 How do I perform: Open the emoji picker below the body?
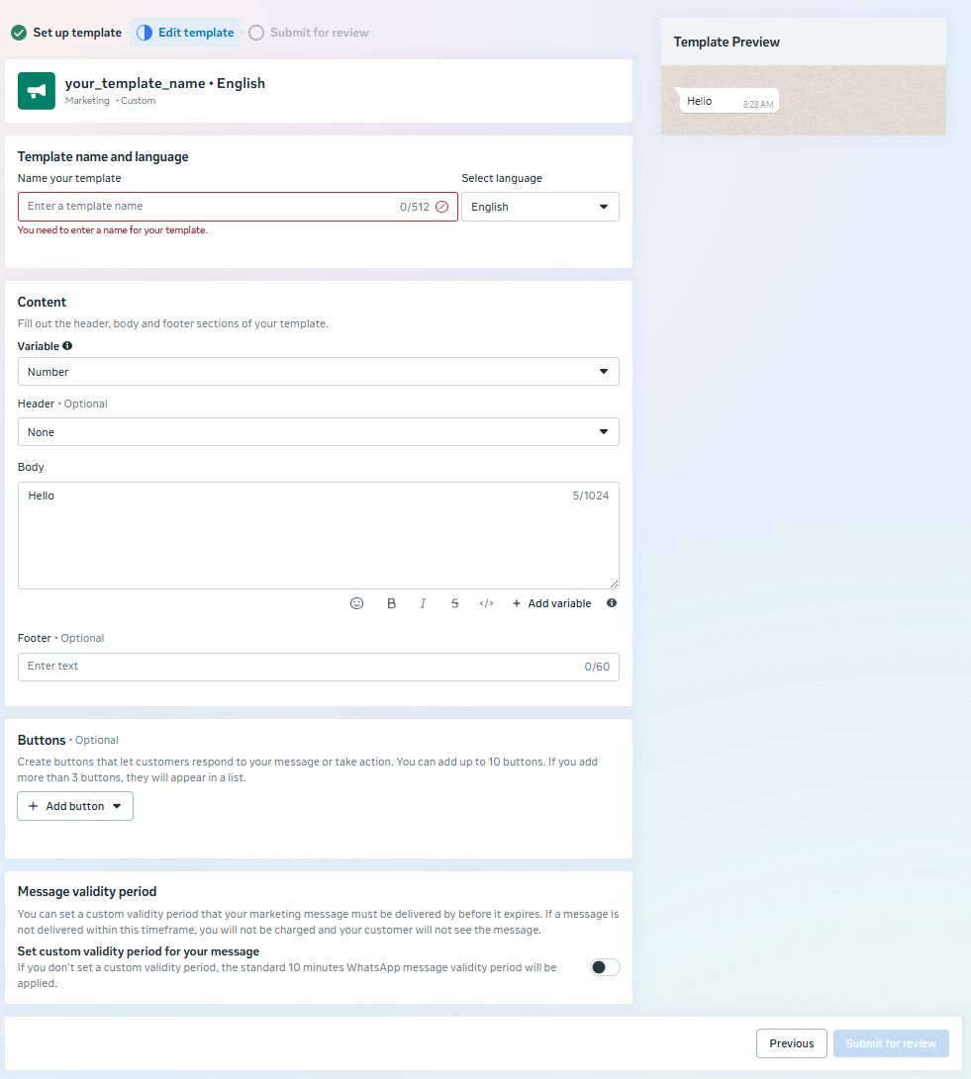357,603
